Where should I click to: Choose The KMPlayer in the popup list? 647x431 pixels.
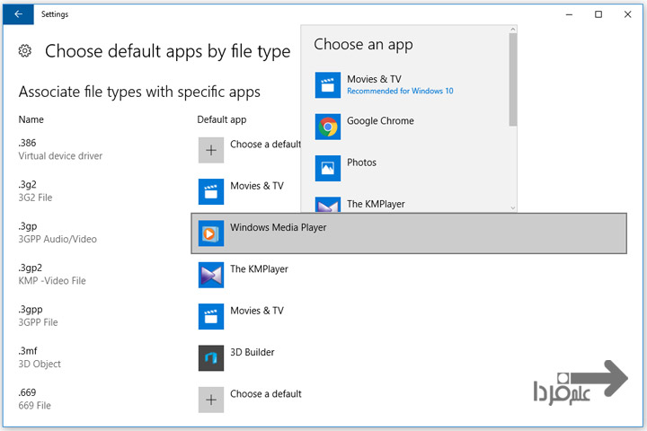376,204
